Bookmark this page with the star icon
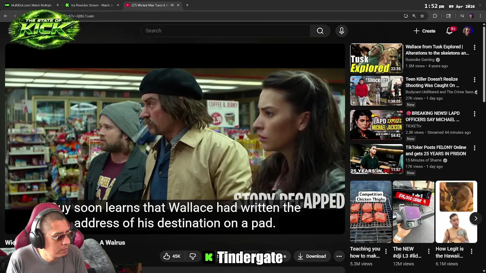Screen dimensions: 486x273 [x=422, y=16]
